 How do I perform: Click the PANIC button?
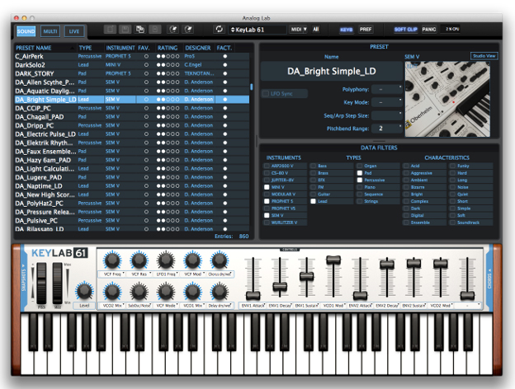point(429,29)
